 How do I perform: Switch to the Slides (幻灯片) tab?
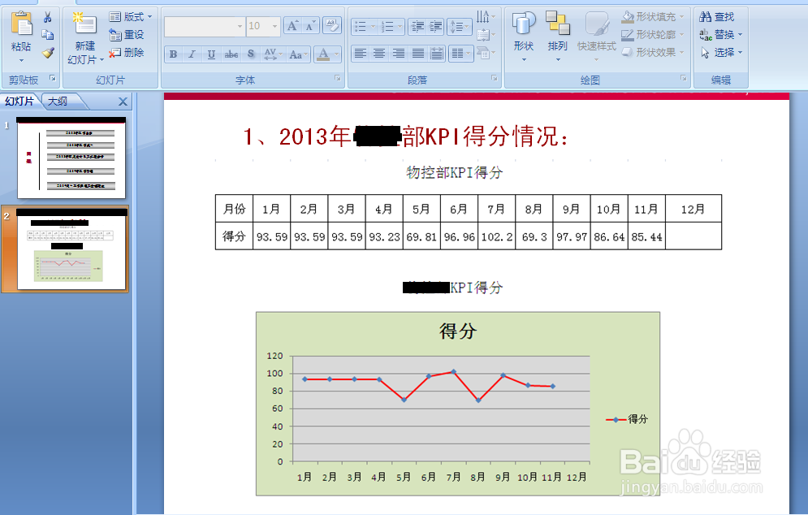click(19, 102)
